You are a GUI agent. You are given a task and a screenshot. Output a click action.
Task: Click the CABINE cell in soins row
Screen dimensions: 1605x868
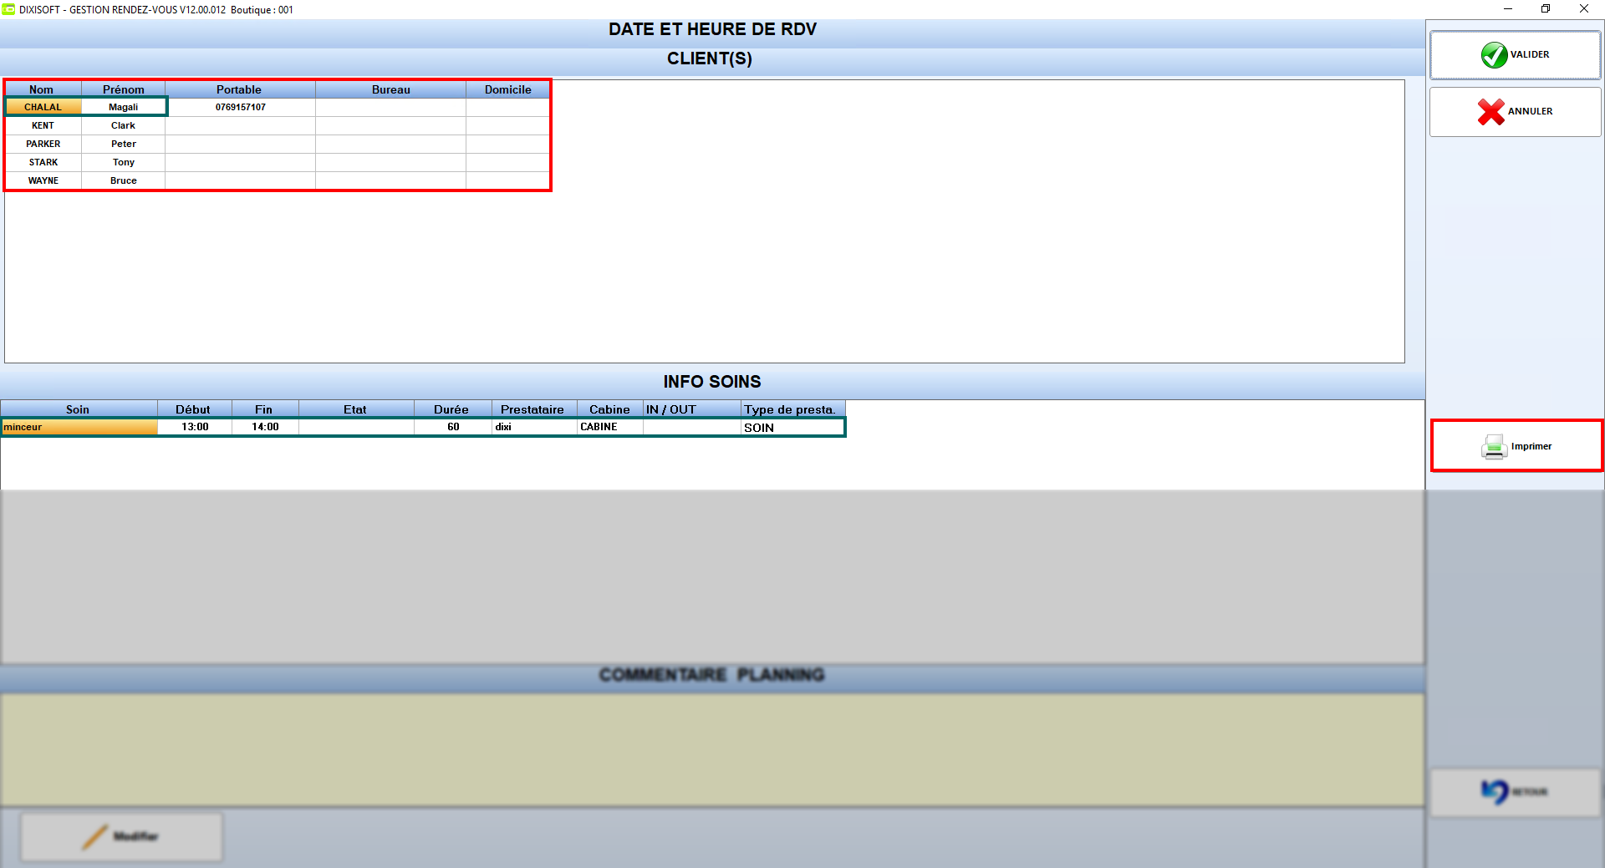click(x=609, y=427)
